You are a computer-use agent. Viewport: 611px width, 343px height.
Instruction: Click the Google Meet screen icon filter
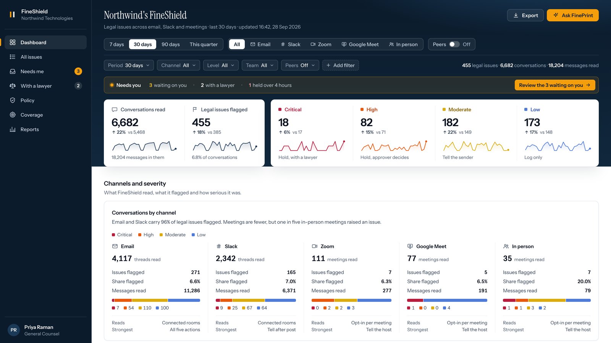[x=344, y=44]
